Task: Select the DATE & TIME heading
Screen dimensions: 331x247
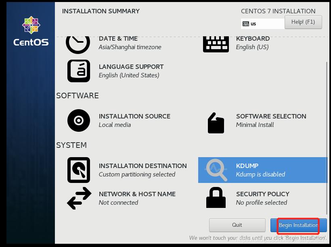Action: click(x=118, y=39)
